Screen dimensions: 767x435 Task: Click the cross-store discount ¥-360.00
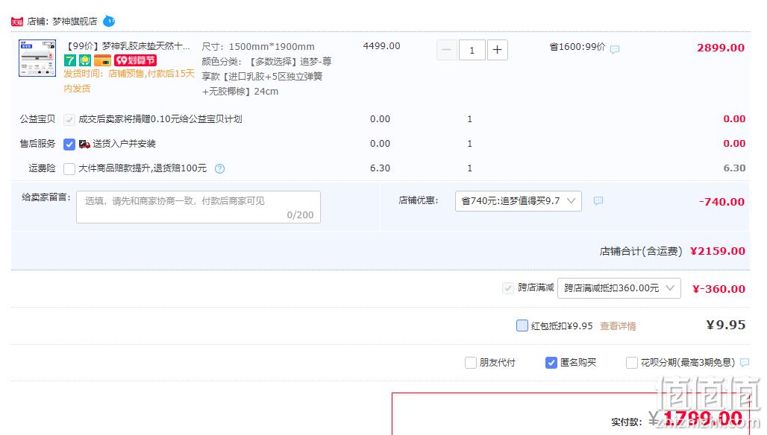pos(719,289)
